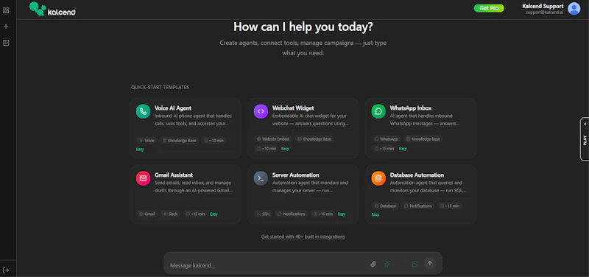Click the Website Embed tag
The height and width of the screenshot is (277, 589).
click(x=273, y=139)
